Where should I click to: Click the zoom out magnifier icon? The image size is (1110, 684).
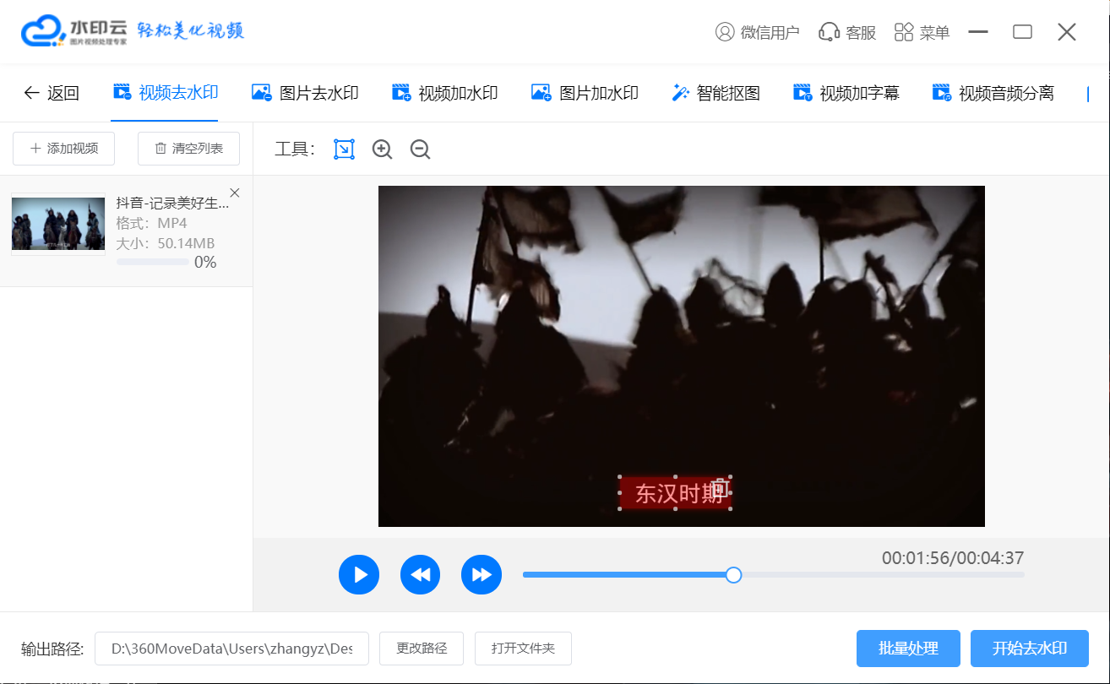(420, 149)
